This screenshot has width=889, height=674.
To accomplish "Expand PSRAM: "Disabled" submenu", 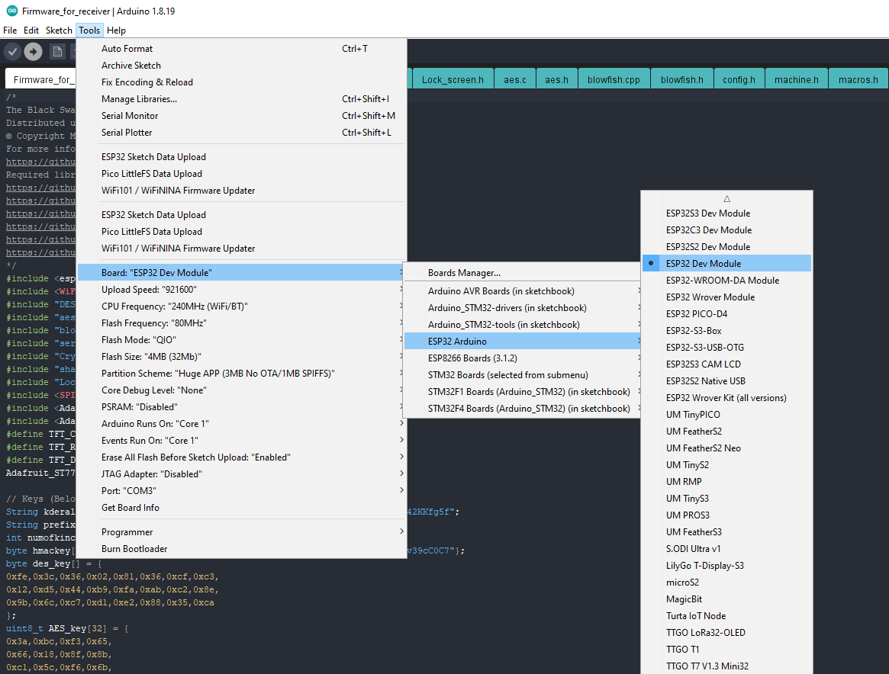I will 242,406.
